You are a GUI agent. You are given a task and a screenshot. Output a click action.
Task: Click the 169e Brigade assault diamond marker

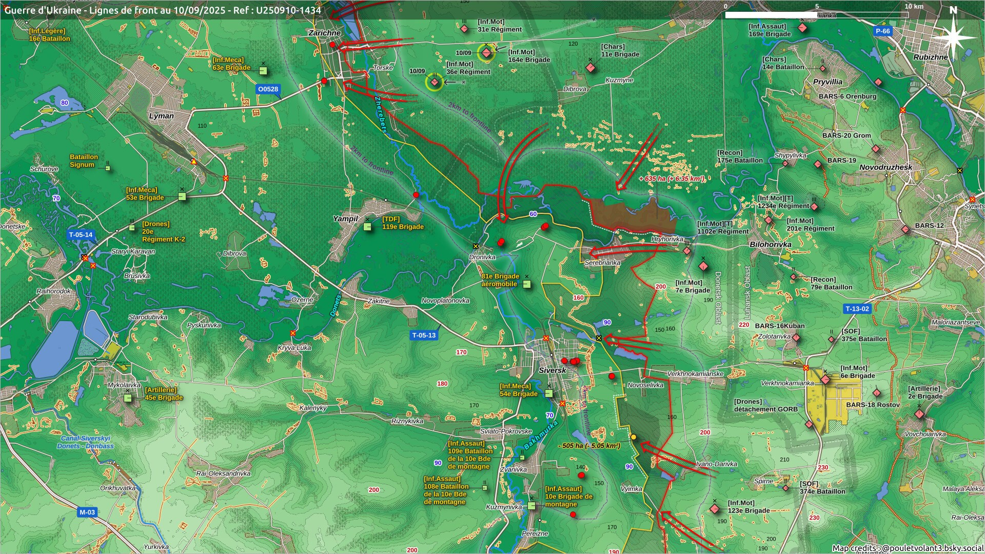(802, 28)
